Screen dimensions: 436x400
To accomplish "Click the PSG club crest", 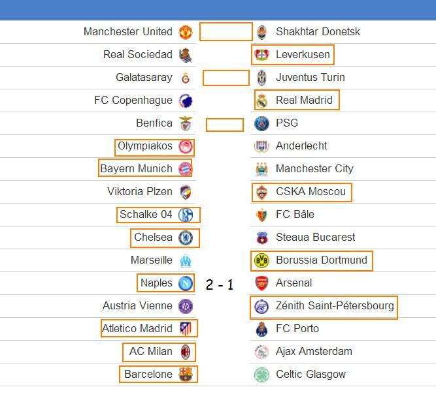I will point(261,123).
